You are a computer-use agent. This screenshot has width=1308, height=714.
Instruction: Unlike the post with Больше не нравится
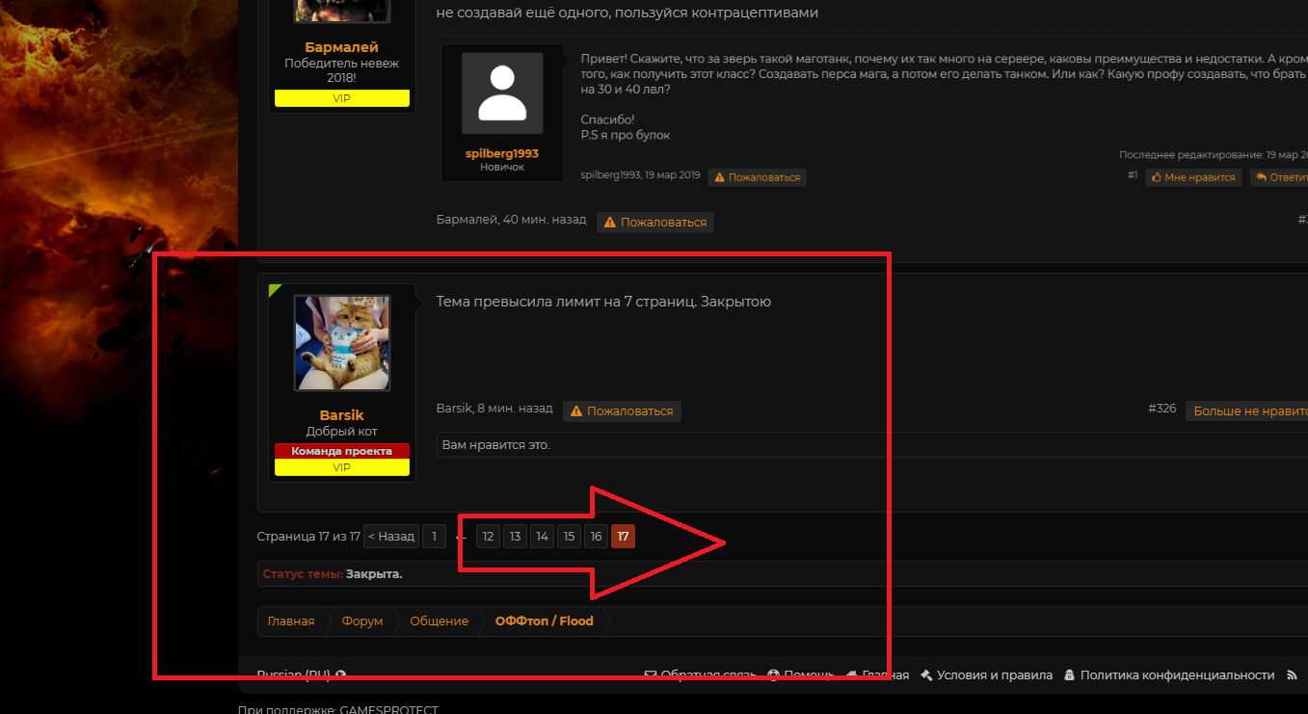click(1248, 410)
